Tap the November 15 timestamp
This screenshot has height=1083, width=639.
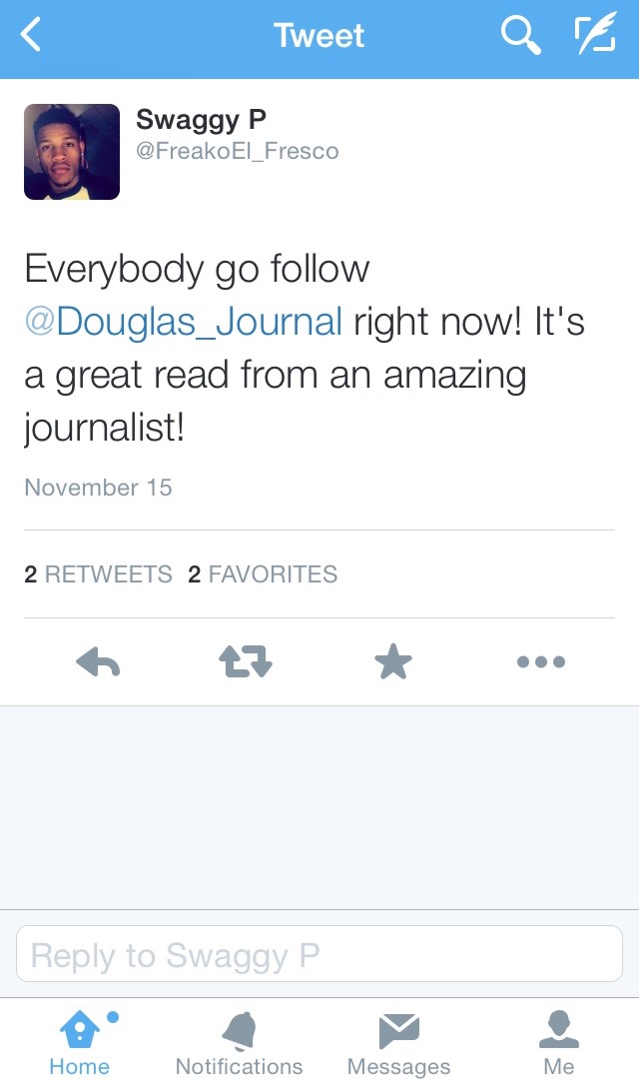click(98, 488)
